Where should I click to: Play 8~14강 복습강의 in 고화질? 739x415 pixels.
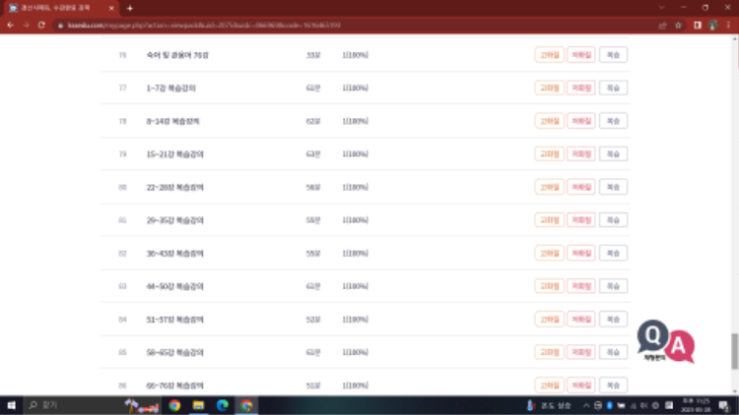pos(549,121)
